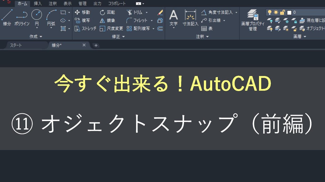This screenshot has width=325, height=182.
Task: Click the turn all layers on icon
Action: [x=270, y=29]
